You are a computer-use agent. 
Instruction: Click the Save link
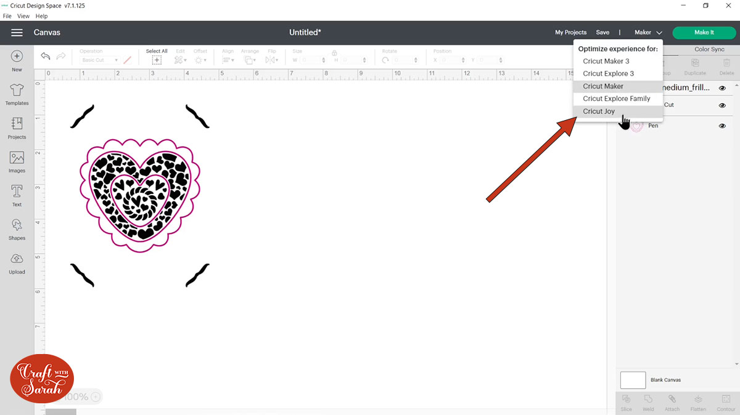click(x=602, y=33)
